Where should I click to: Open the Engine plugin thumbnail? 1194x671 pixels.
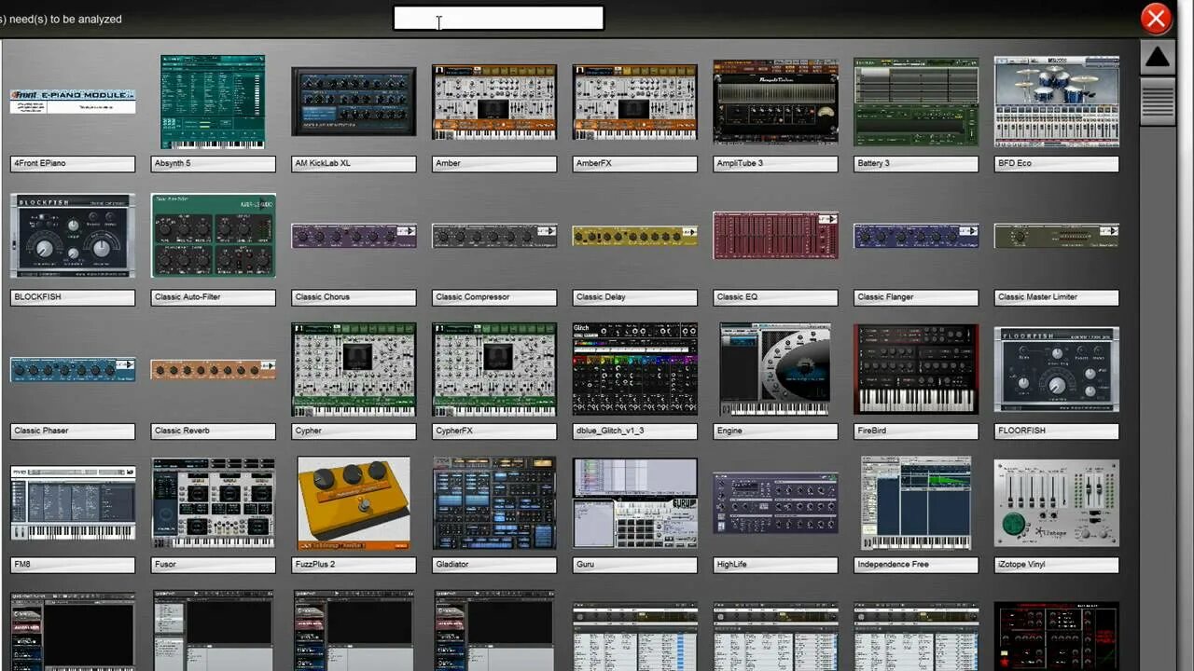[775, 369]
